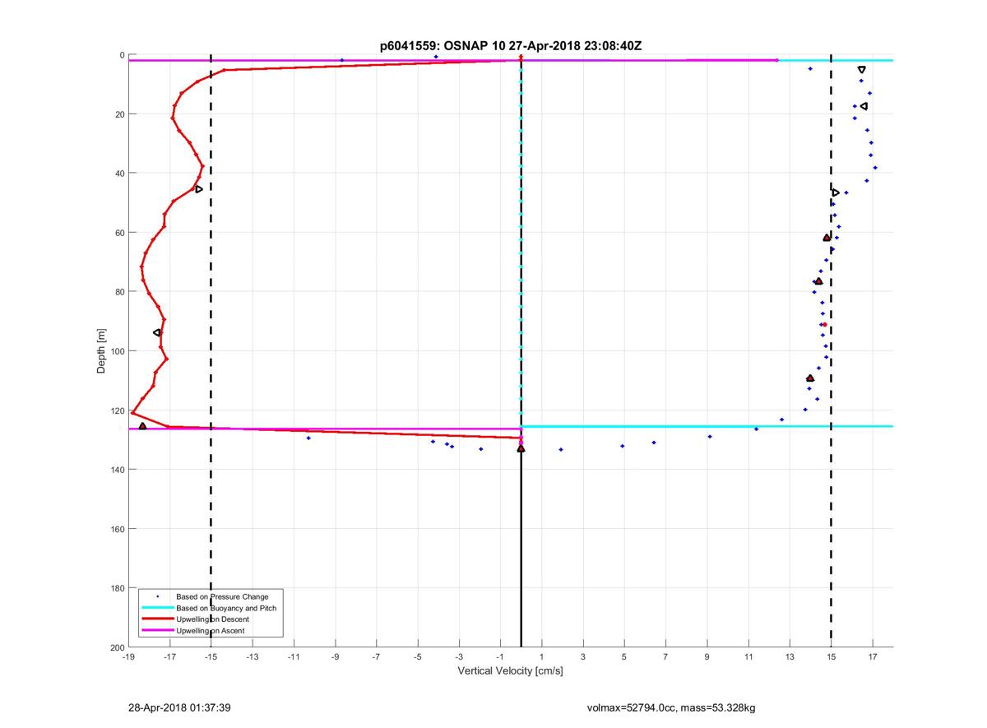Click the depth axis tick label '200'
This screenshot has width=987, height=728.
[x=117, y=647]
